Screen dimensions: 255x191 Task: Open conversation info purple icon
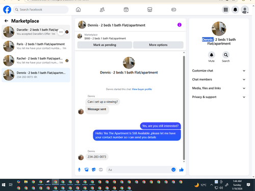[180, 25]
